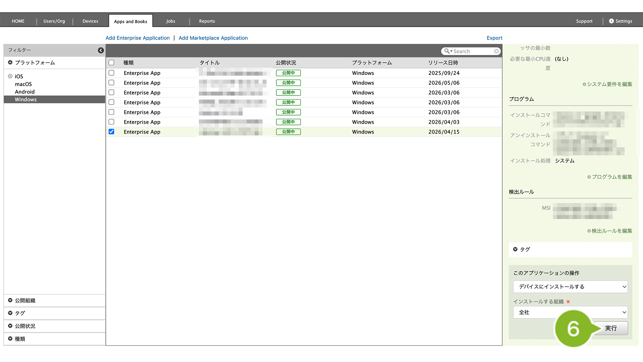The image size is (643, 362).
Task: Sort by the タイトル column header
Action: pyautogui.click(x=210, y=63)
